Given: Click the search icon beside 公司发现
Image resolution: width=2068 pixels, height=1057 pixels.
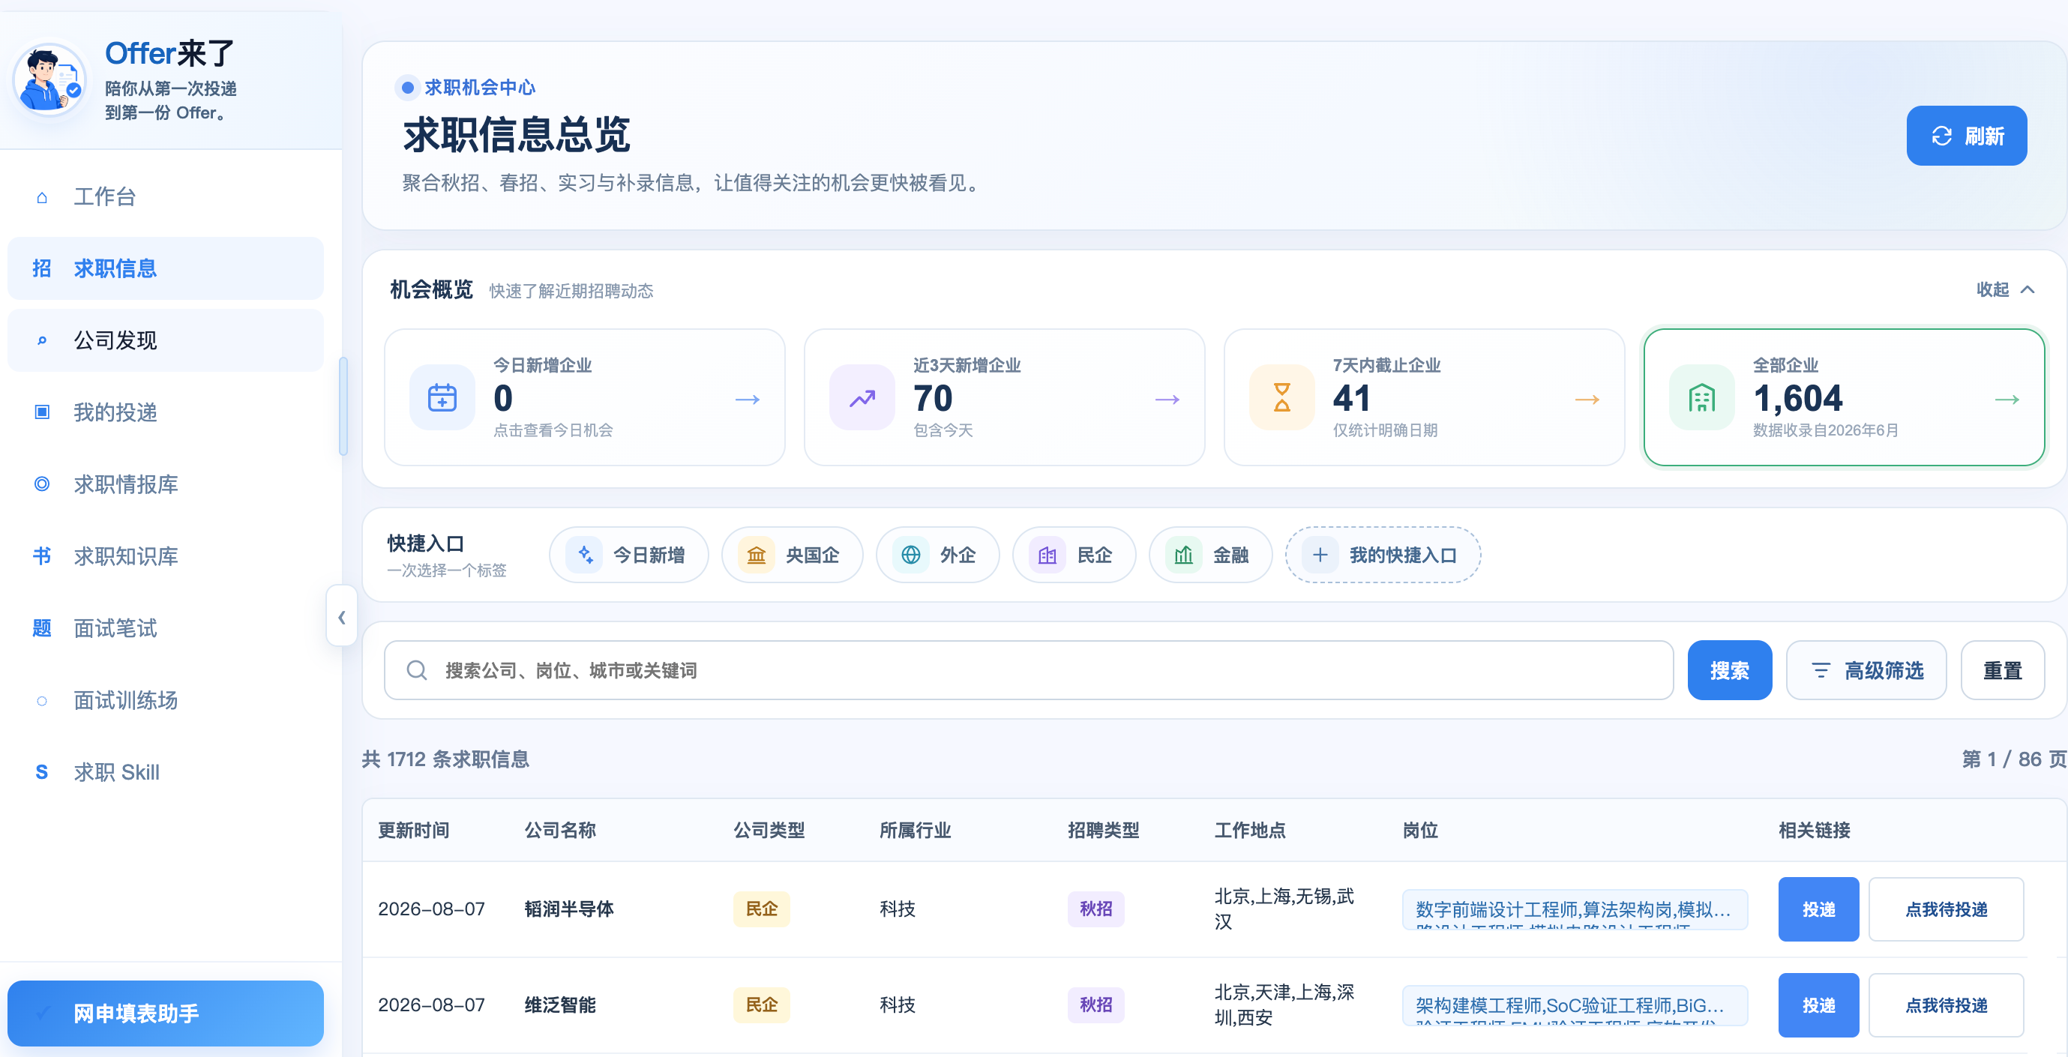Looking at the screenshot, I should click(42, 340).
